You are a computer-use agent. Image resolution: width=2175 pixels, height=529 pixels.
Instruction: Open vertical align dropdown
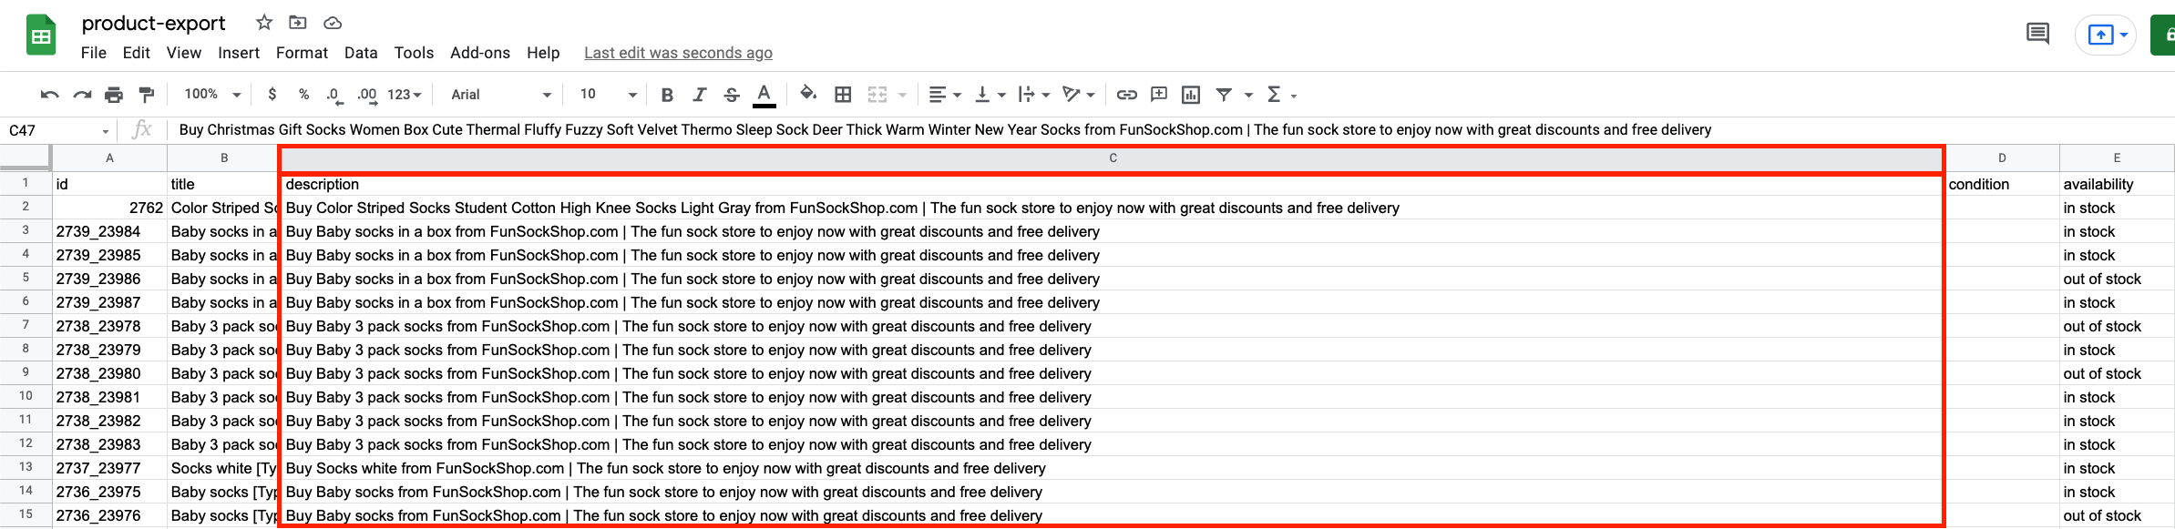pos(990,95)
